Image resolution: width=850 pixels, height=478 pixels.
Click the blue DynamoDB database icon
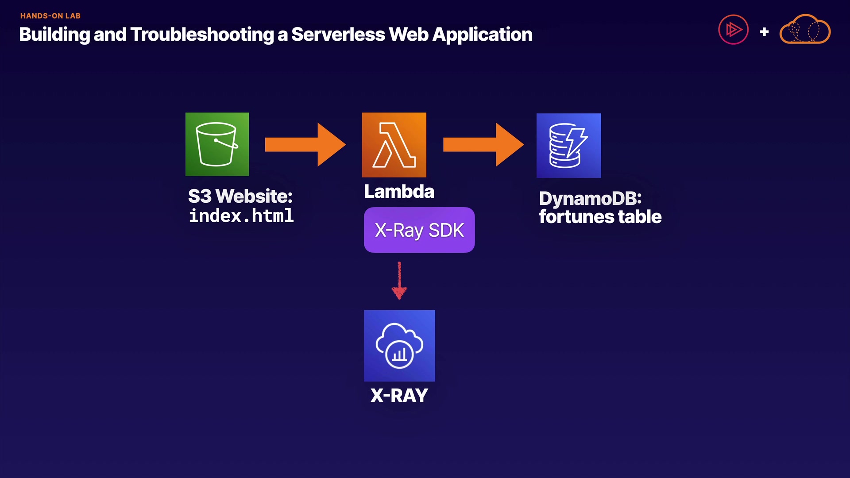(x=568, y=146)
